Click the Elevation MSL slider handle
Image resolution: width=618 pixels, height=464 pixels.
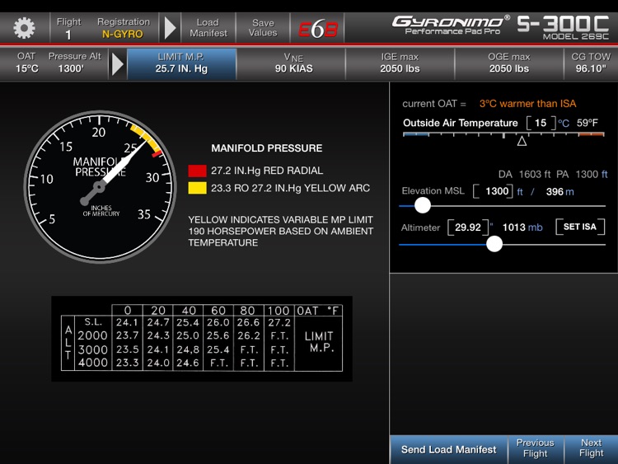pyautogui.click(x=423, y=206)
